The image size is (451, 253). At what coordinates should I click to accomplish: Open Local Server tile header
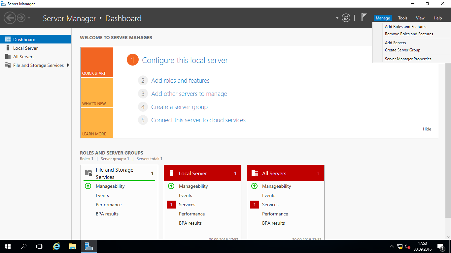(x=202, y=173)
